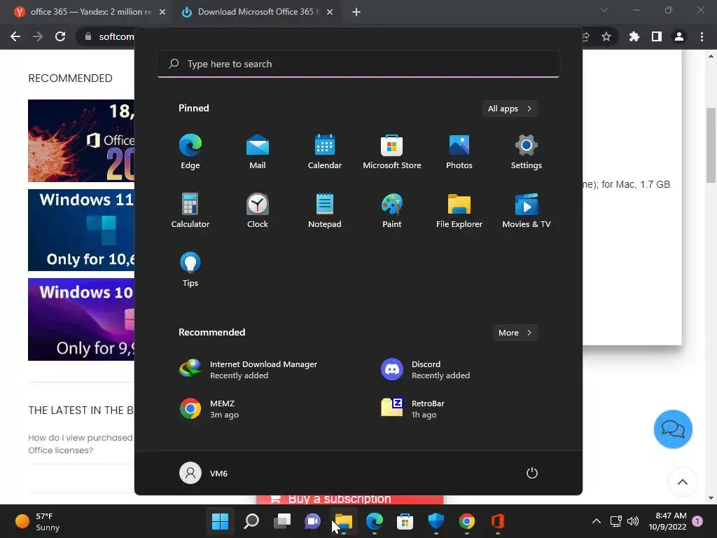Image resolution: width=717 pixels, height=538 pixels.
Task: Go back in Chrome
Action: tap(15, 36)
